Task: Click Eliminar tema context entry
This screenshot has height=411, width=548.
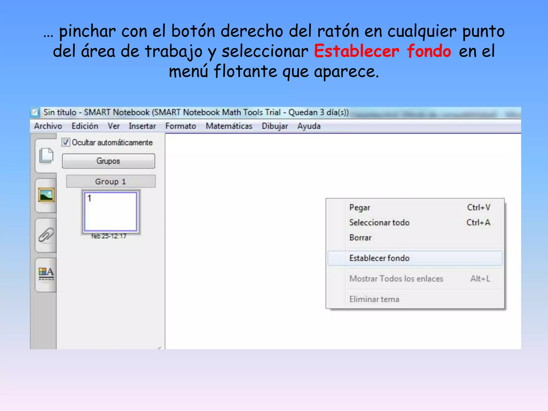Action: 415,299
